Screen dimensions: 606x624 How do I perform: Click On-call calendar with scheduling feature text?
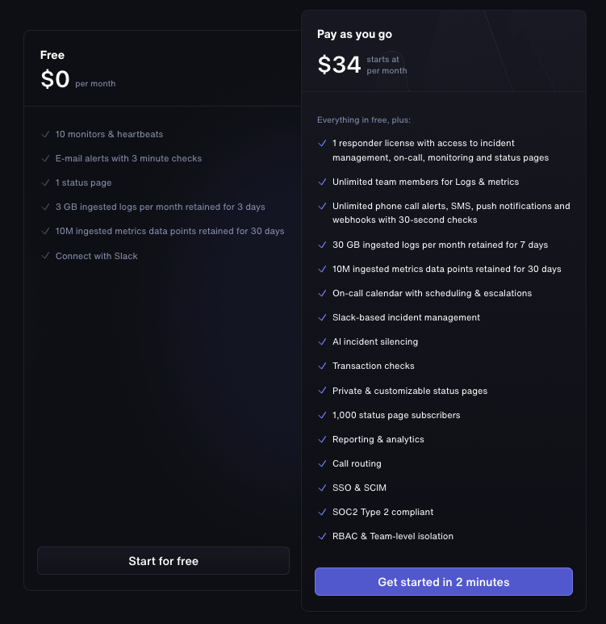pyautogui.click(x=432, y=293)
